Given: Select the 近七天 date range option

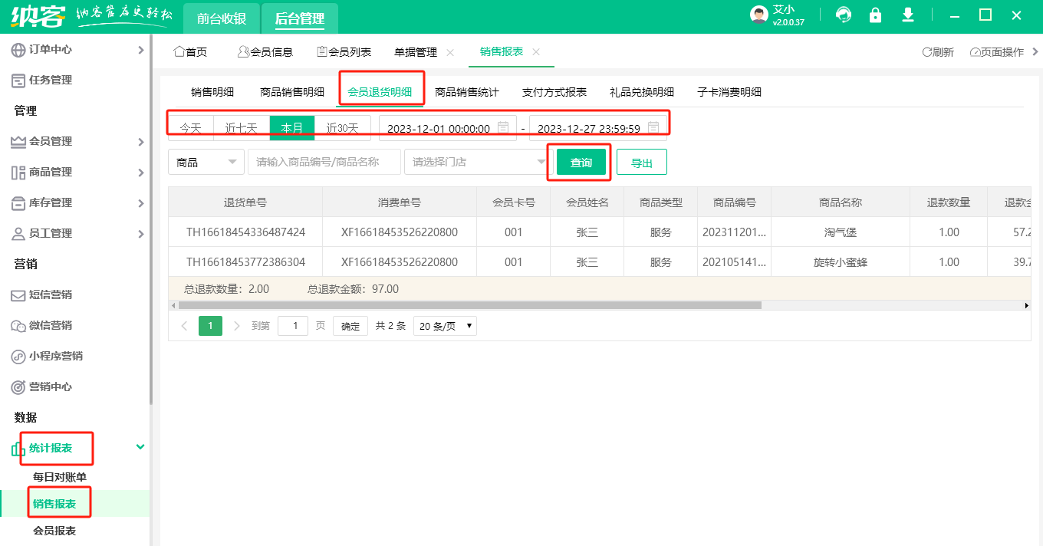Looking at the screenshot, I should pyautogui.click(x=241, y=128).
